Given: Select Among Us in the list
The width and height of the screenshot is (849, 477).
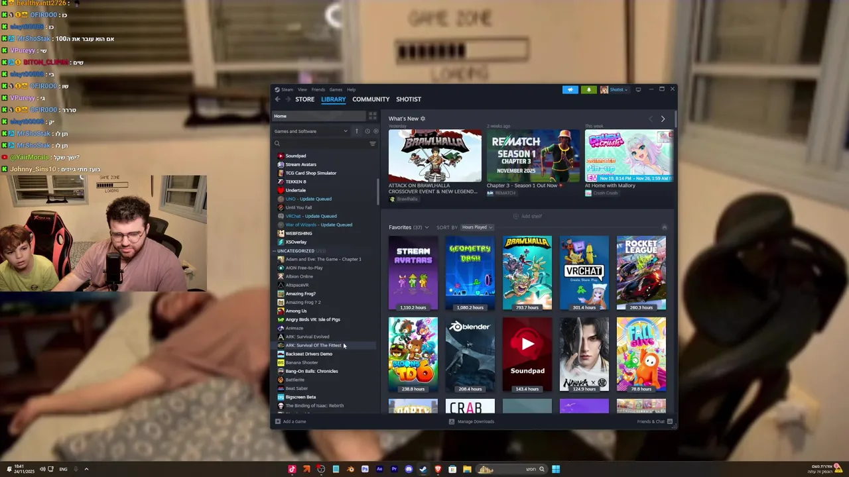Looking at the screenshot, I should pos(296,311).
